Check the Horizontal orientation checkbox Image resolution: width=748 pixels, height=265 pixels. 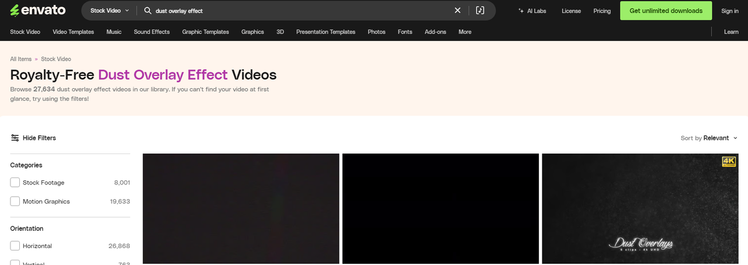(15, 246)
